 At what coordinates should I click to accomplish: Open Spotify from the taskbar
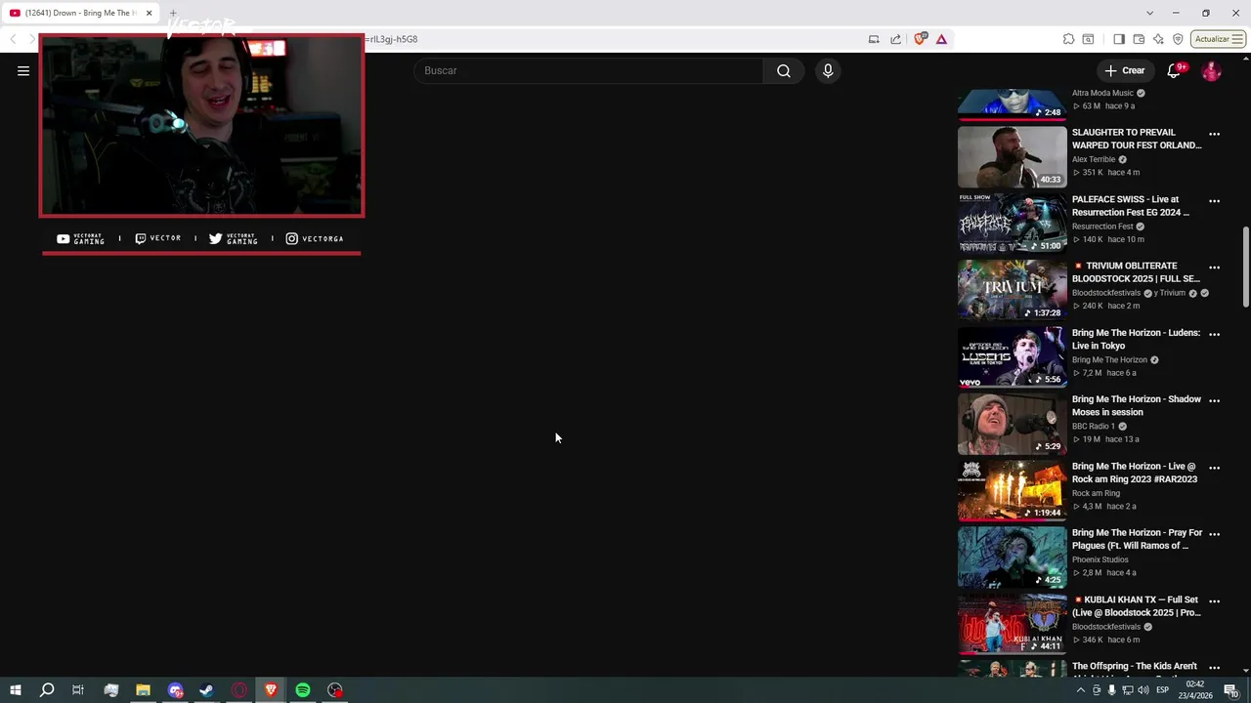pyautogui.click(x=303, y=690)
